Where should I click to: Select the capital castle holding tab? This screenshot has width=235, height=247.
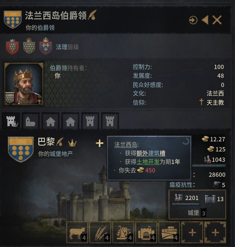[11, 121]
